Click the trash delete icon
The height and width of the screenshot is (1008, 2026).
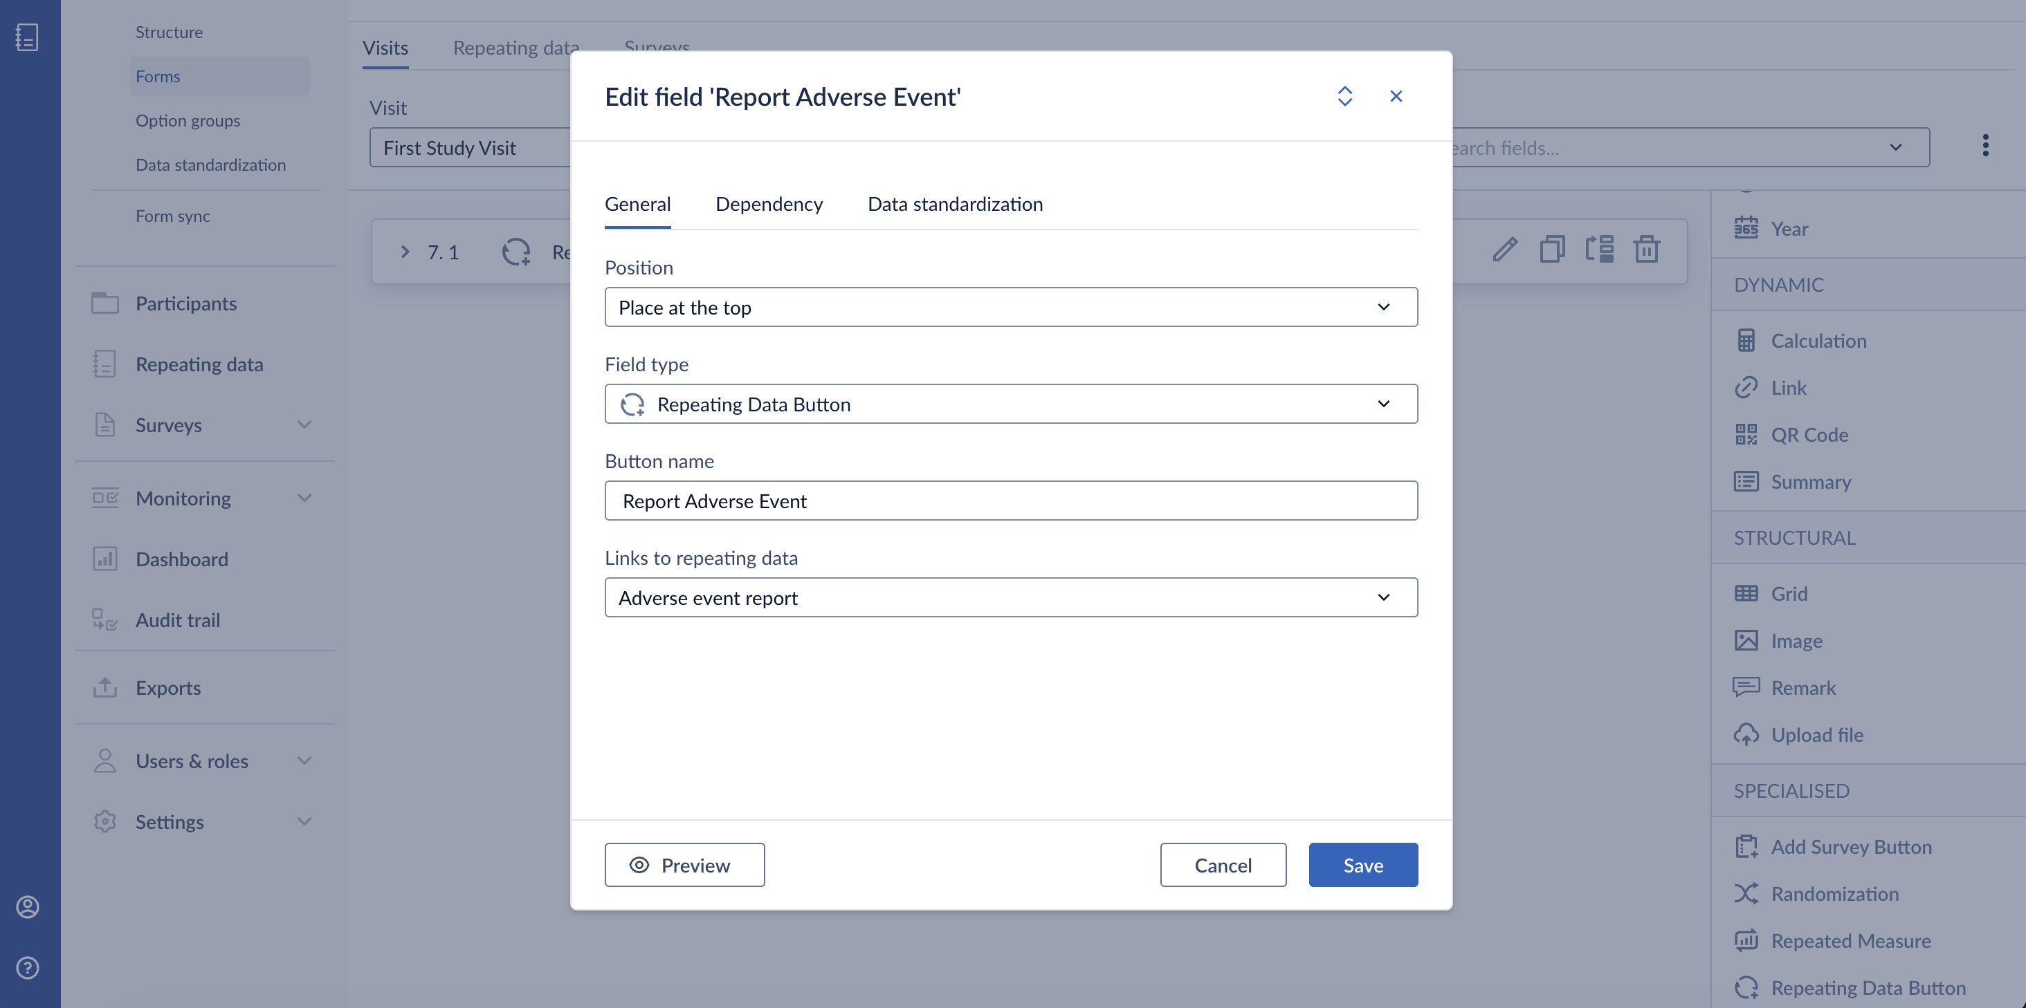[1646, 250]
